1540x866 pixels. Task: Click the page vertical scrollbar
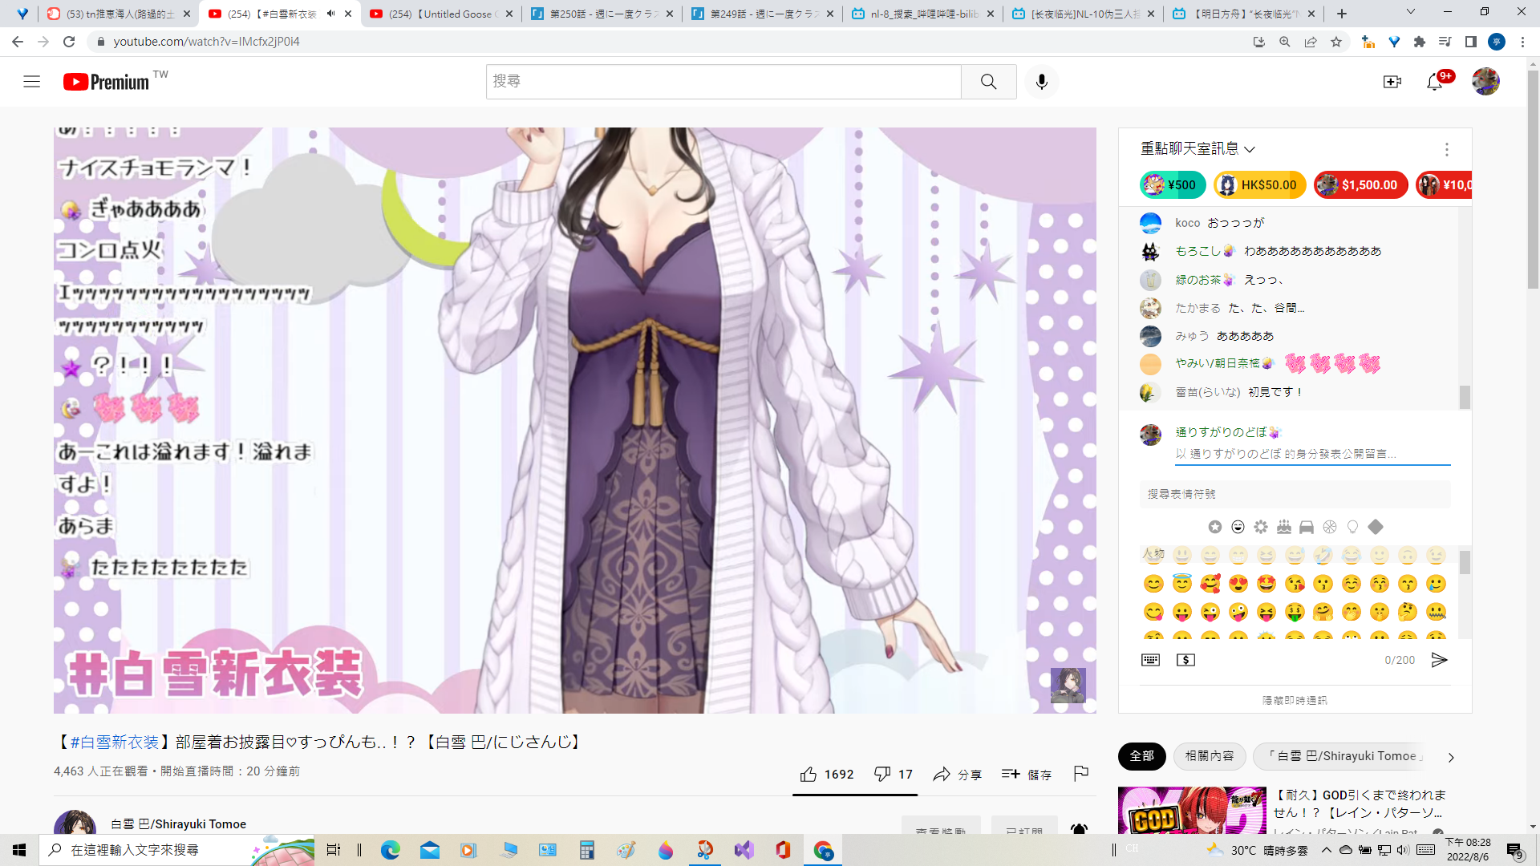coord(1533,178)
